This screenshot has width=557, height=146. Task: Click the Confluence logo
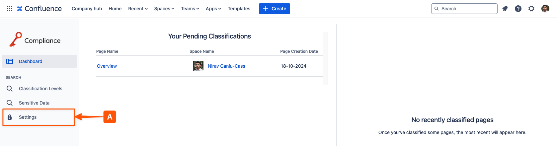(x=40, y=9)
